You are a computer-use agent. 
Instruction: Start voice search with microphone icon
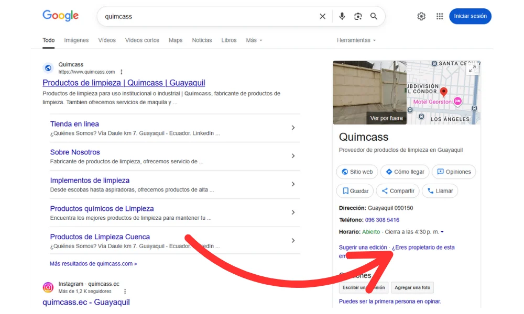(x=342, y=16)
